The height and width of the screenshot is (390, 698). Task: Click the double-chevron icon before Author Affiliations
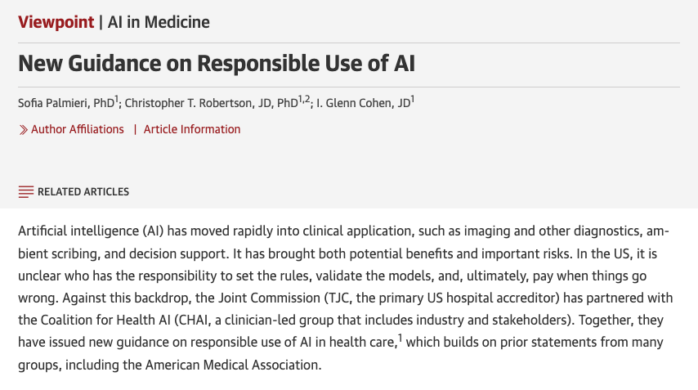(x=23, y=129)
